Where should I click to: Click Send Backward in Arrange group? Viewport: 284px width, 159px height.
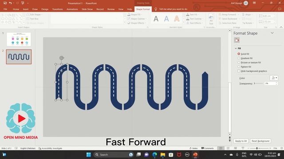pyautogui.click(x=228, y=19)
